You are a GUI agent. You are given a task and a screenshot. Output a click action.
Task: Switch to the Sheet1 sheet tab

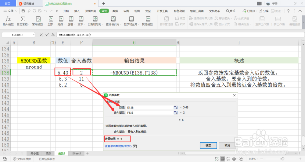(x=77, y=153)
